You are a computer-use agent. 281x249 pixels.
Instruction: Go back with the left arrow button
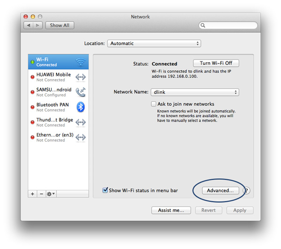tap(28, 25)
